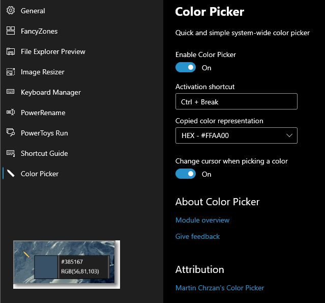This screenshot has width=325, height=303.
Task: Click the Image Resizer icon
Action: pos(11,72)
